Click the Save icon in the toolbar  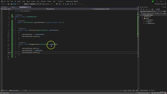pyautogui.click(x=13, y=4)
